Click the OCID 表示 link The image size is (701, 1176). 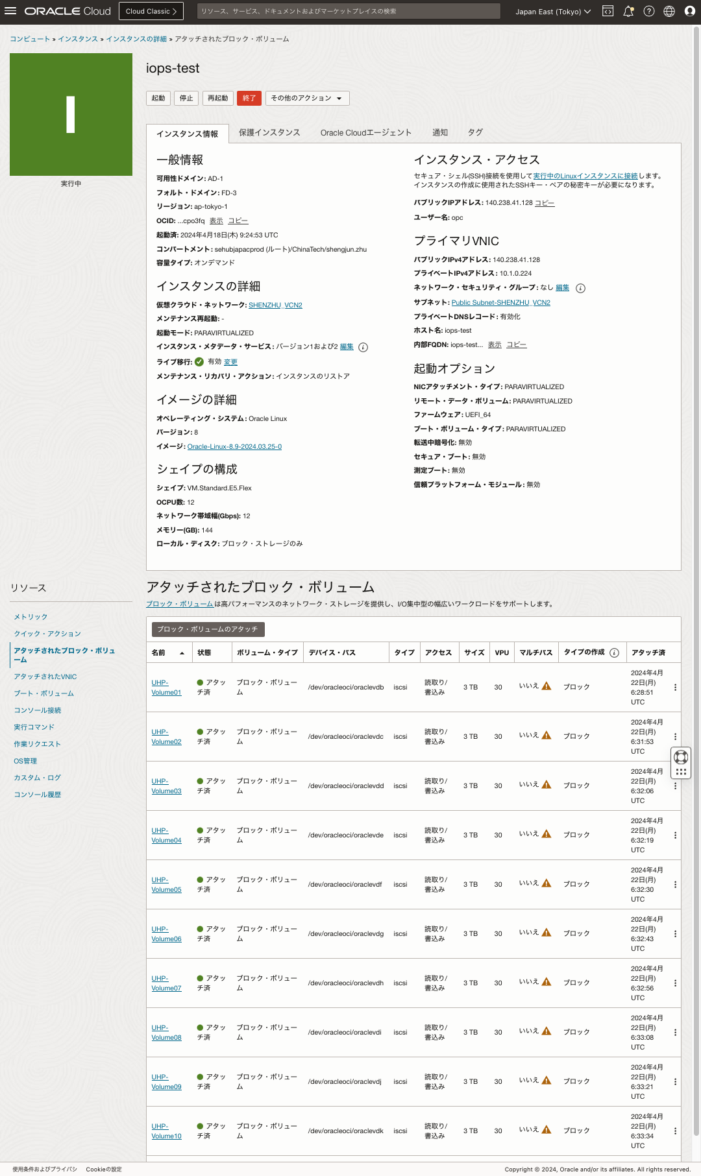216,221
